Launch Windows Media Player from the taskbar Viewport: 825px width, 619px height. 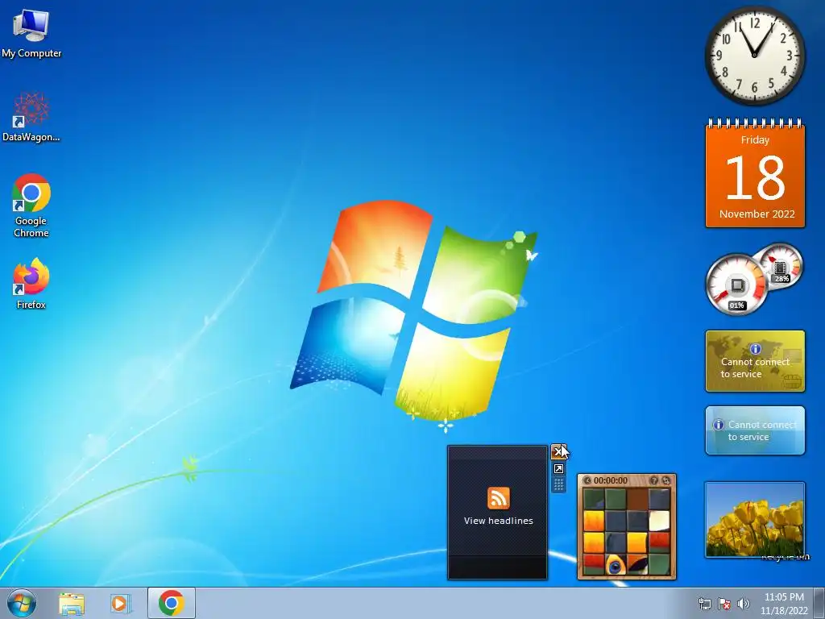[x=121, y=604]
